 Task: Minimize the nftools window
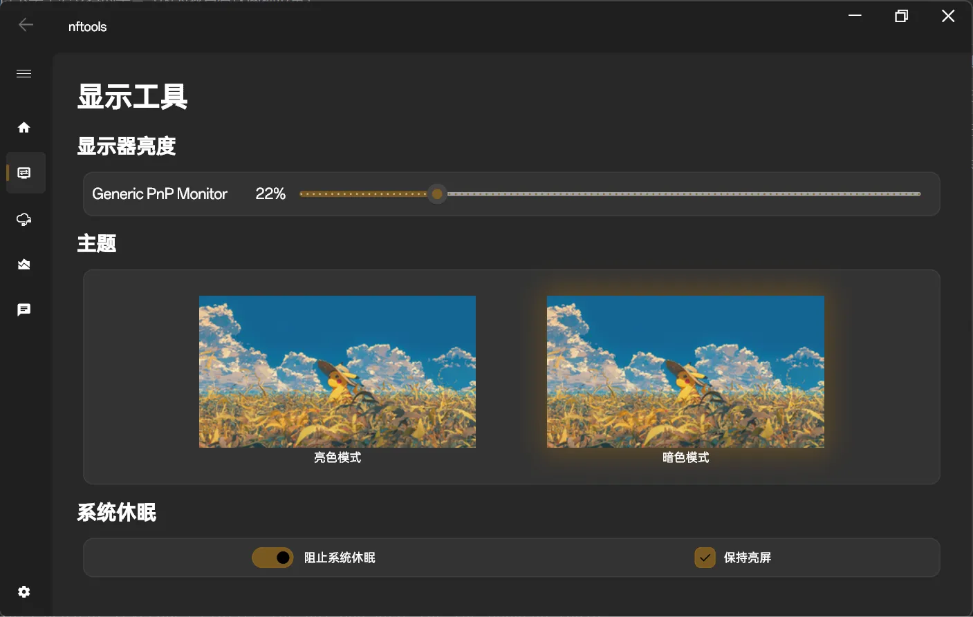855,16
